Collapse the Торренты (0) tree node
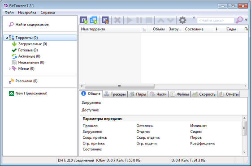The width and height of the screenshot is (251, 166). (7, 38)
